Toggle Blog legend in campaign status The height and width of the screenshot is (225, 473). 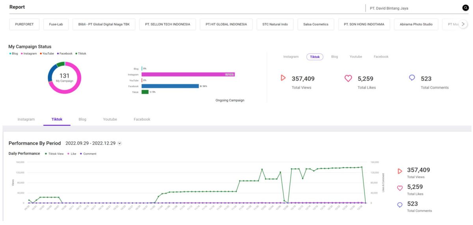(x=14, y=53)
